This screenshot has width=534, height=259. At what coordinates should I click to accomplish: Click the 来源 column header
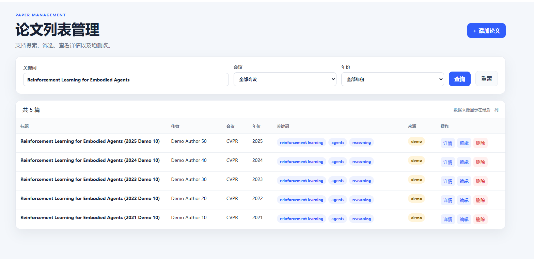point(412,126)
